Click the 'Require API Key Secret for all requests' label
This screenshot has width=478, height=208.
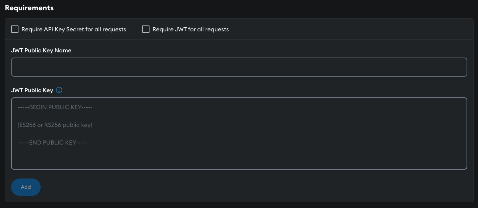click(x=74, y=30)
